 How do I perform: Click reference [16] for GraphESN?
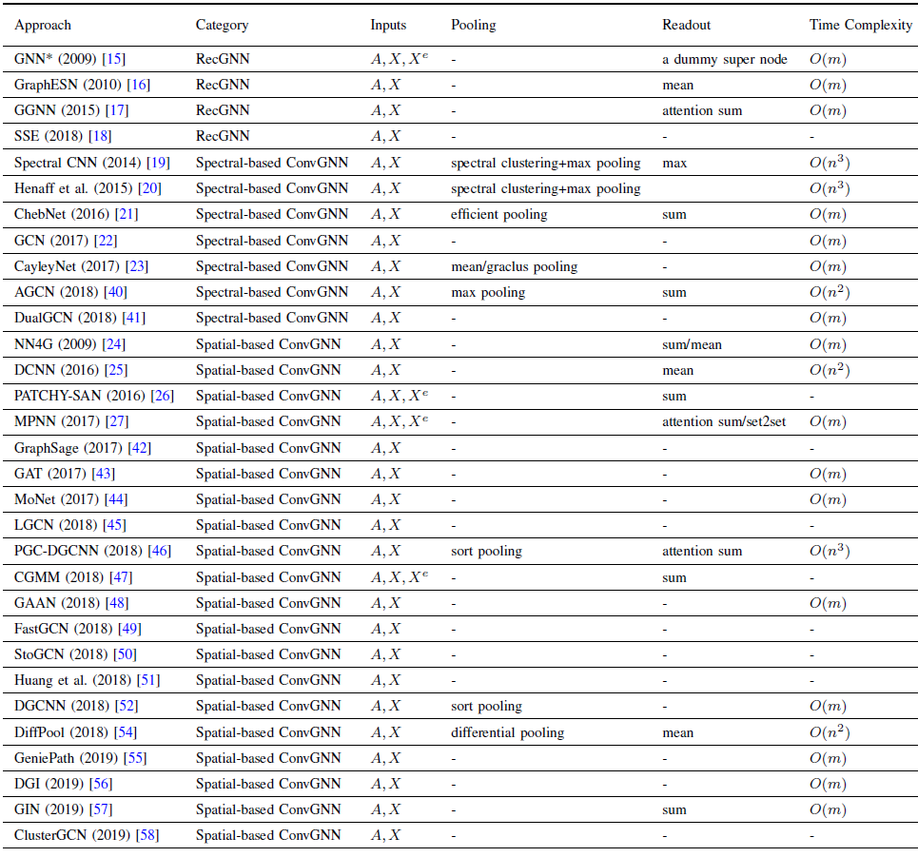point(139,85)
